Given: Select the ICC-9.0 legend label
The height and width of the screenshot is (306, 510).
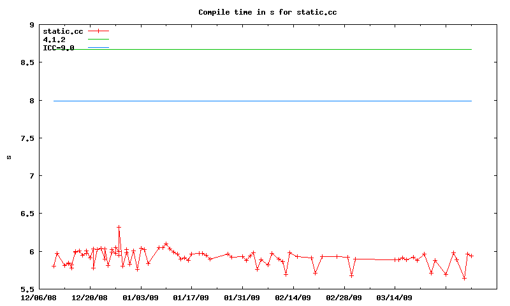Looking at the screenshot, I should [x=58, y=48].
